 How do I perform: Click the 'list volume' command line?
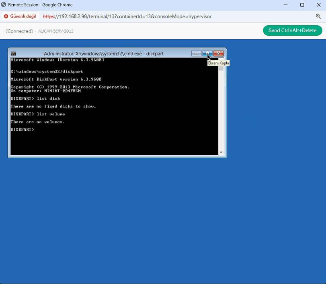click(38, 114)
